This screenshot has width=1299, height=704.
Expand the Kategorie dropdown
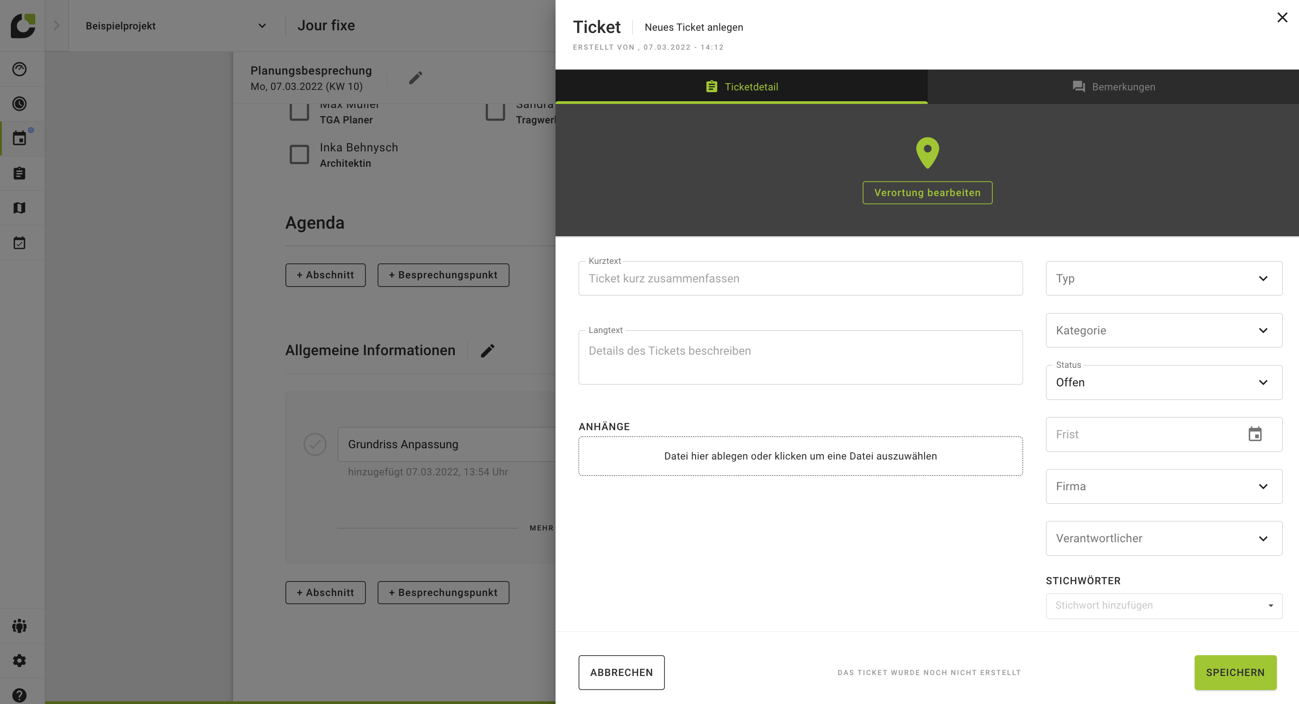click(1163, 330)
